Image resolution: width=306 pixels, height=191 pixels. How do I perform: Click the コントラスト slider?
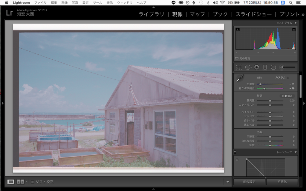tap(270, 105)
